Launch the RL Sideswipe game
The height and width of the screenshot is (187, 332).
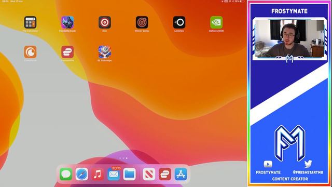tap(105, 52)
